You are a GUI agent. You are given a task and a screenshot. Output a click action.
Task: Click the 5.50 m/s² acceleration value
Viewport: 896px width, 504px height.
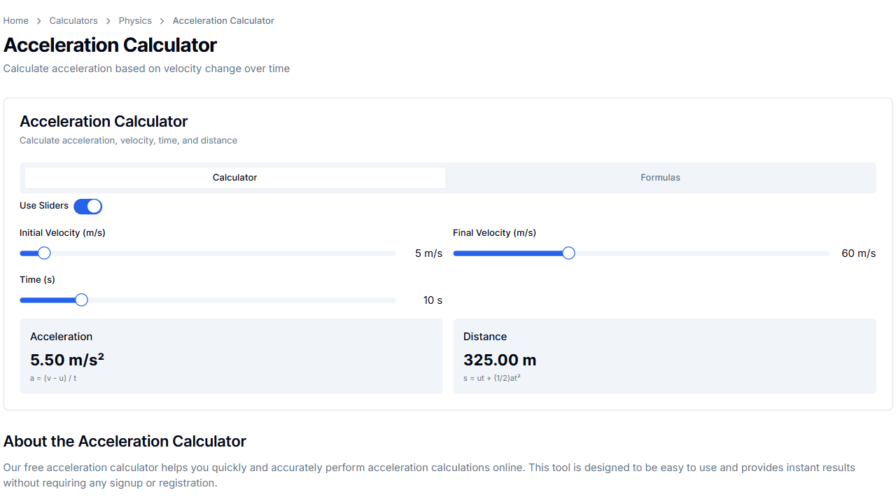[x=67, y=360]
